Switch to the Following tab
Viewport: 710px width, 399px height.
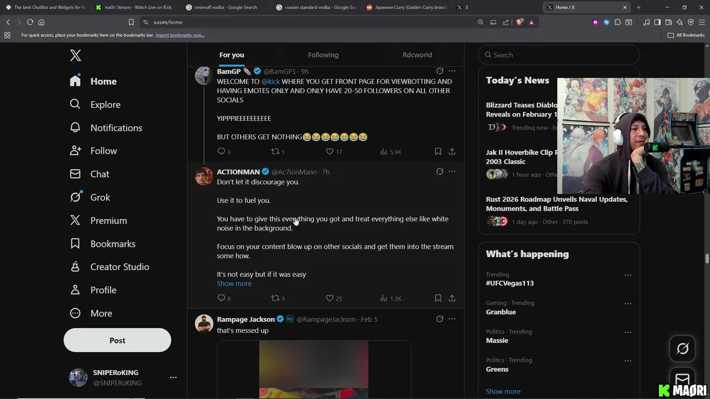point(323,55)
